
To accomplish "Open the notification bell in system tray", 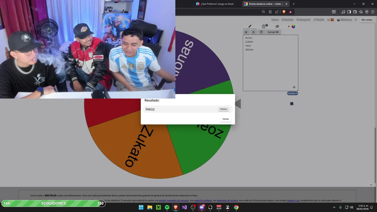I will coord(372,207).
